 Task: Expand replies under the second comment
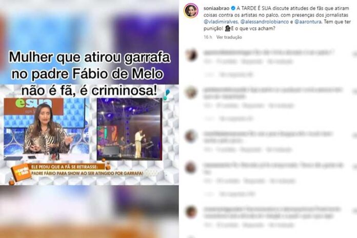pos(236,118)
